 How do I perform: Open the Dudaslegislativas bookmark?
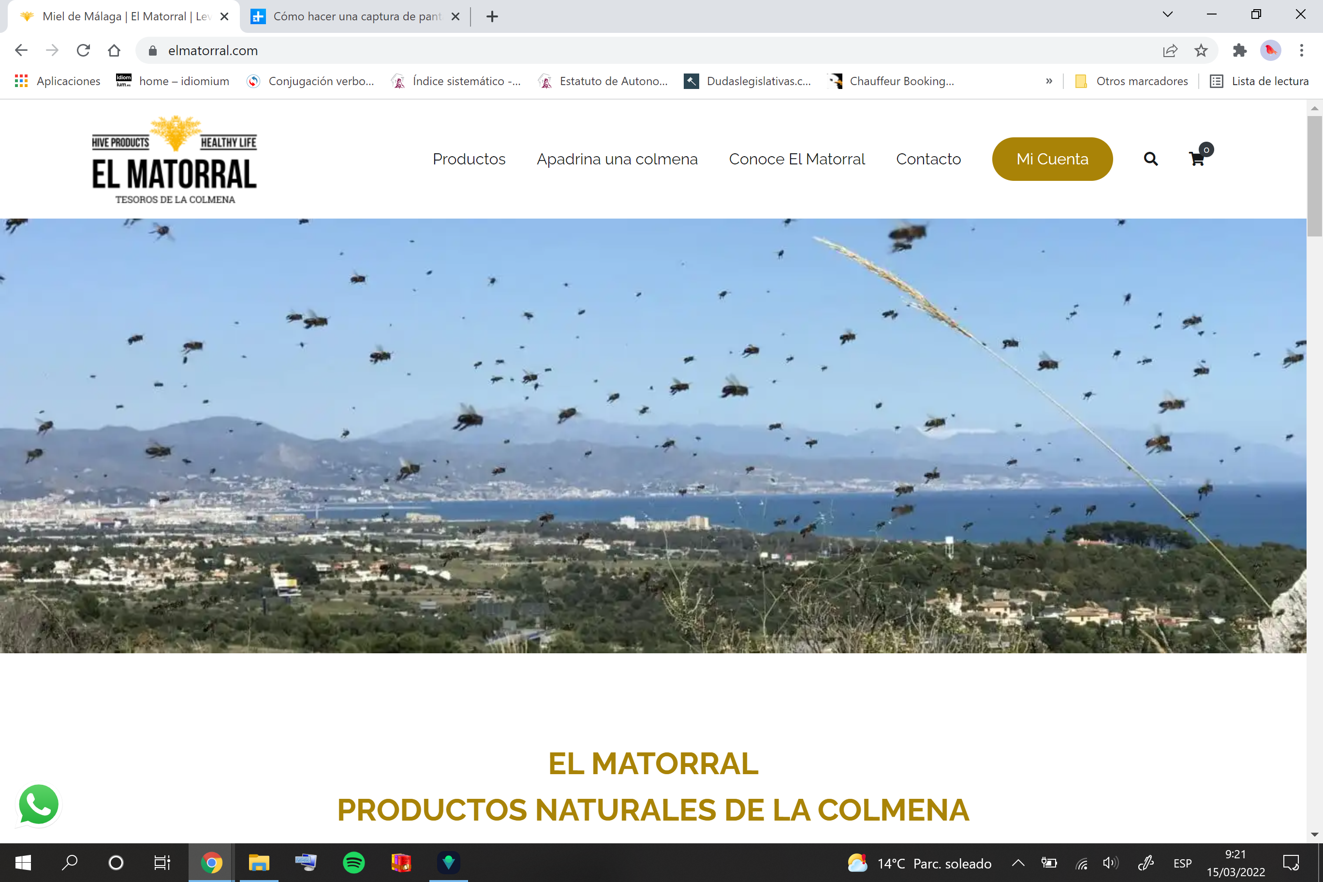(748, 81)
